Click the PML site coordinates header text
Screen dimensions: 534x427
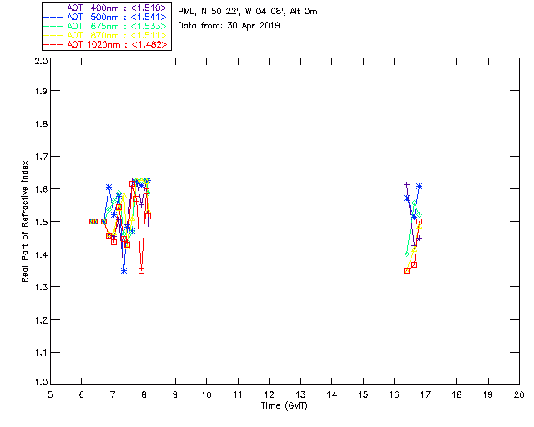click(x=248, y=12)
